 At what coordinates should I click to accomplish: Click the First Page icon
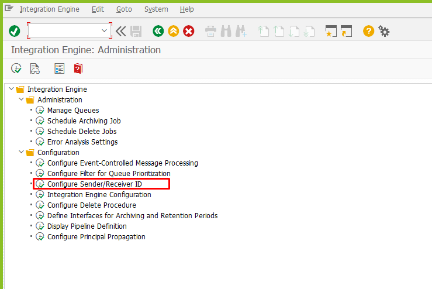263,31
